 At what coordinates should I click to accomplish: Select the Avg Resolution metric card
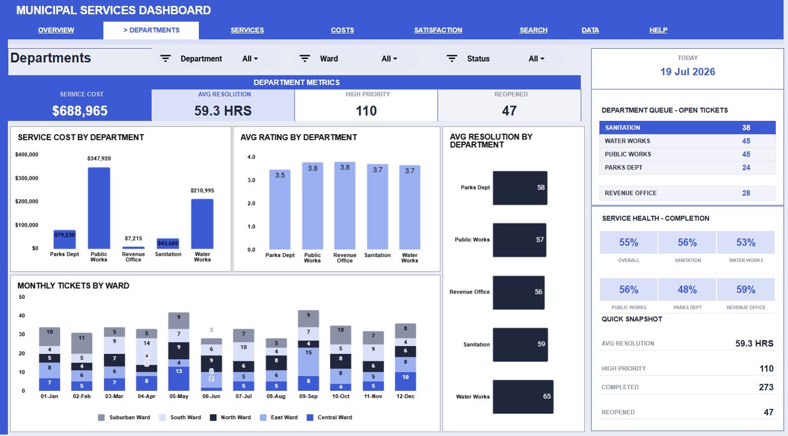coord(223,105)
